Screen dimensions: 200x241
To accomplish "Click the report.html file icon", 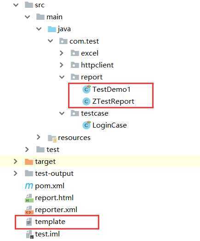I will [29, 198].
